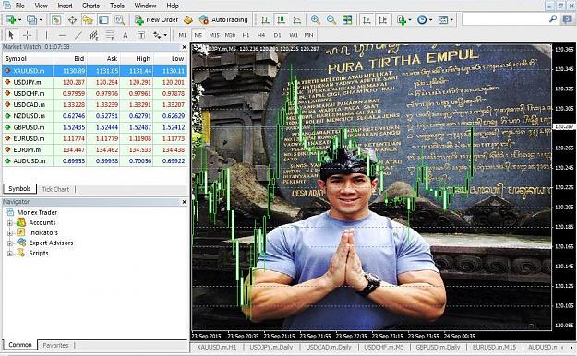Select the Fibonacci Retracement tool

coord(110,35)
